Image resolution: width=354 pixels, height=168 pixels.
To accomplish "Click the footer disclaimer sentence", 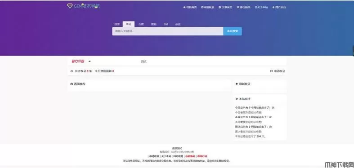I will coord(176,161).
